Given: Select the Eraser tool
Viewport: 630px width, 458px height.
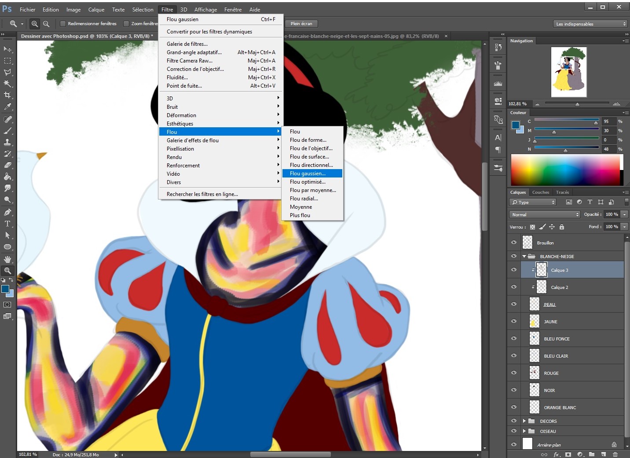Looking at the screenshot, I should tap(7, 165).
